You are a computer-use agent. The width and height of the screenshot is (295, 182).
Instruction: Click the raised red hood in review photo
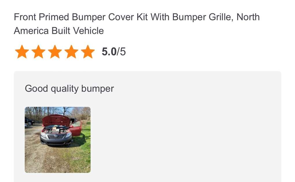point(56,120)
